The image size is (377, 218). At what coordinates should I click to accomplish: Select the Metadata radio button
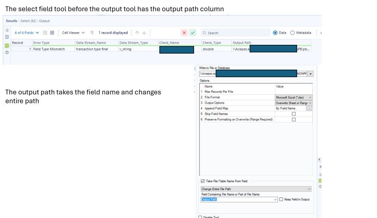292,33
